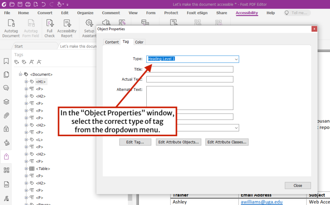Increase text size in Tags panel
The width and height of the screenshot is (330, 205).
[x=32, y=62]
